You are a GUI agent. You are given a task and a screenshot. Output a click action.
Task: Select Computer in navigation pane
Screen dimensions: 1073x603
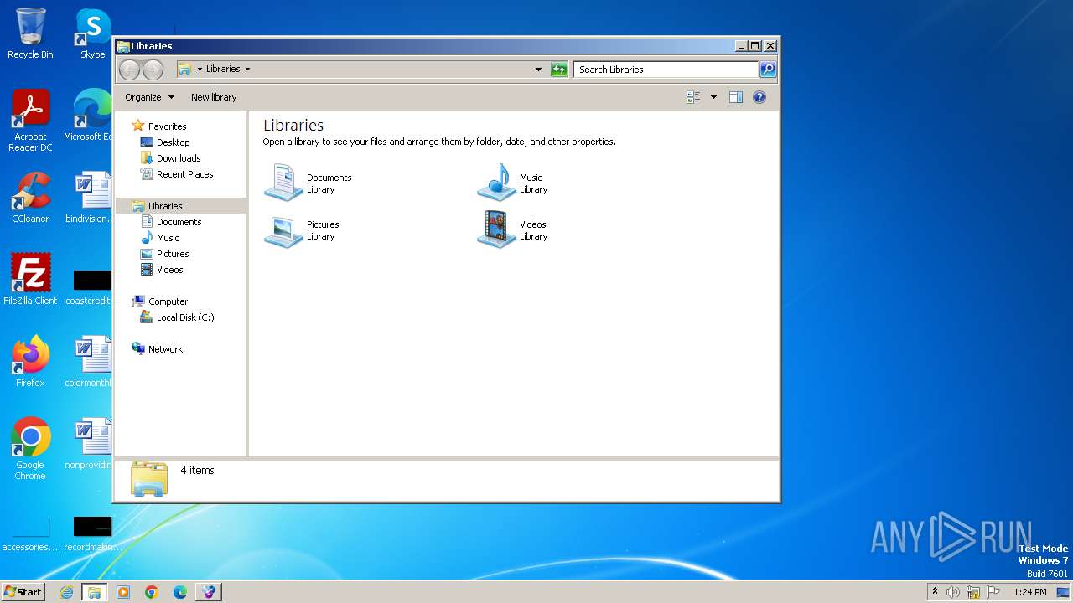(168, 301)
